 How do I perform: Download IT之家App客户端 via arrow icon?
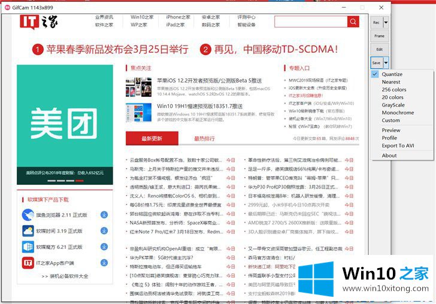[104, 263]
